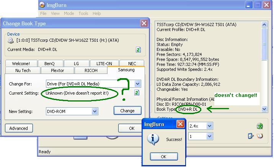Click 'Current Media: DVD+R DL' text
The width and height of the screenshot is (274, 167).
(x=32, y=49)
